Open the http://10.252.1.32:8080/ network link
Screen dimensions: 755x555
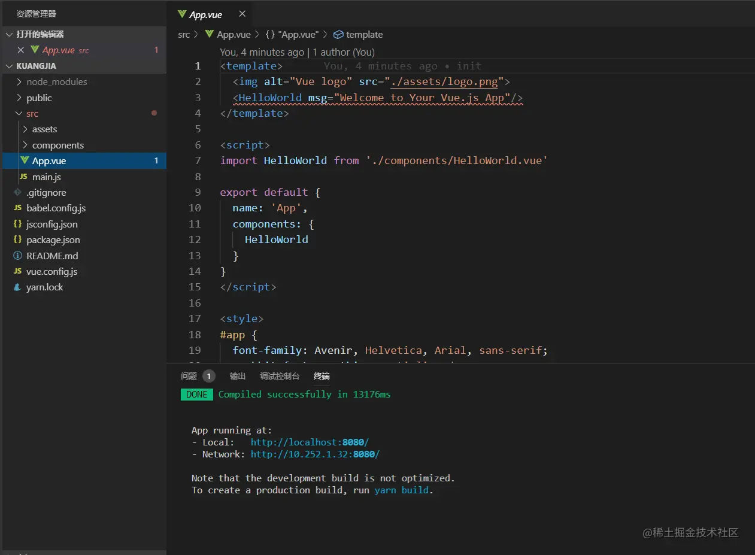click(x=315, y=454)
